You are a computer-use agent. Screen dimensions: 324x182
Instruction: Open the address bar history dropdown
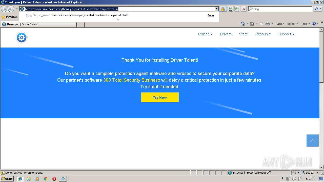point(216,9)
